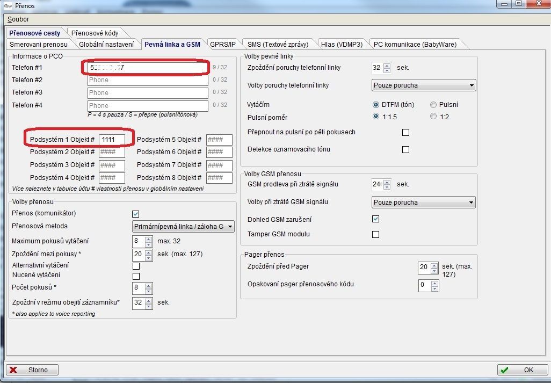Image resolution: width=551 pixels, height=383 pixels.
Task: Enable Alternativní vytáčení checkbox
Action: 136,266
